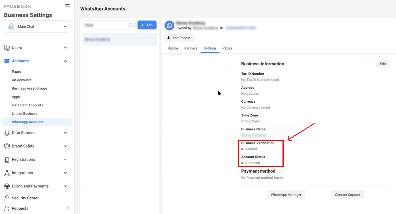Click the 'No address' text
Viewport: 396px width, 214px height.
250,94
